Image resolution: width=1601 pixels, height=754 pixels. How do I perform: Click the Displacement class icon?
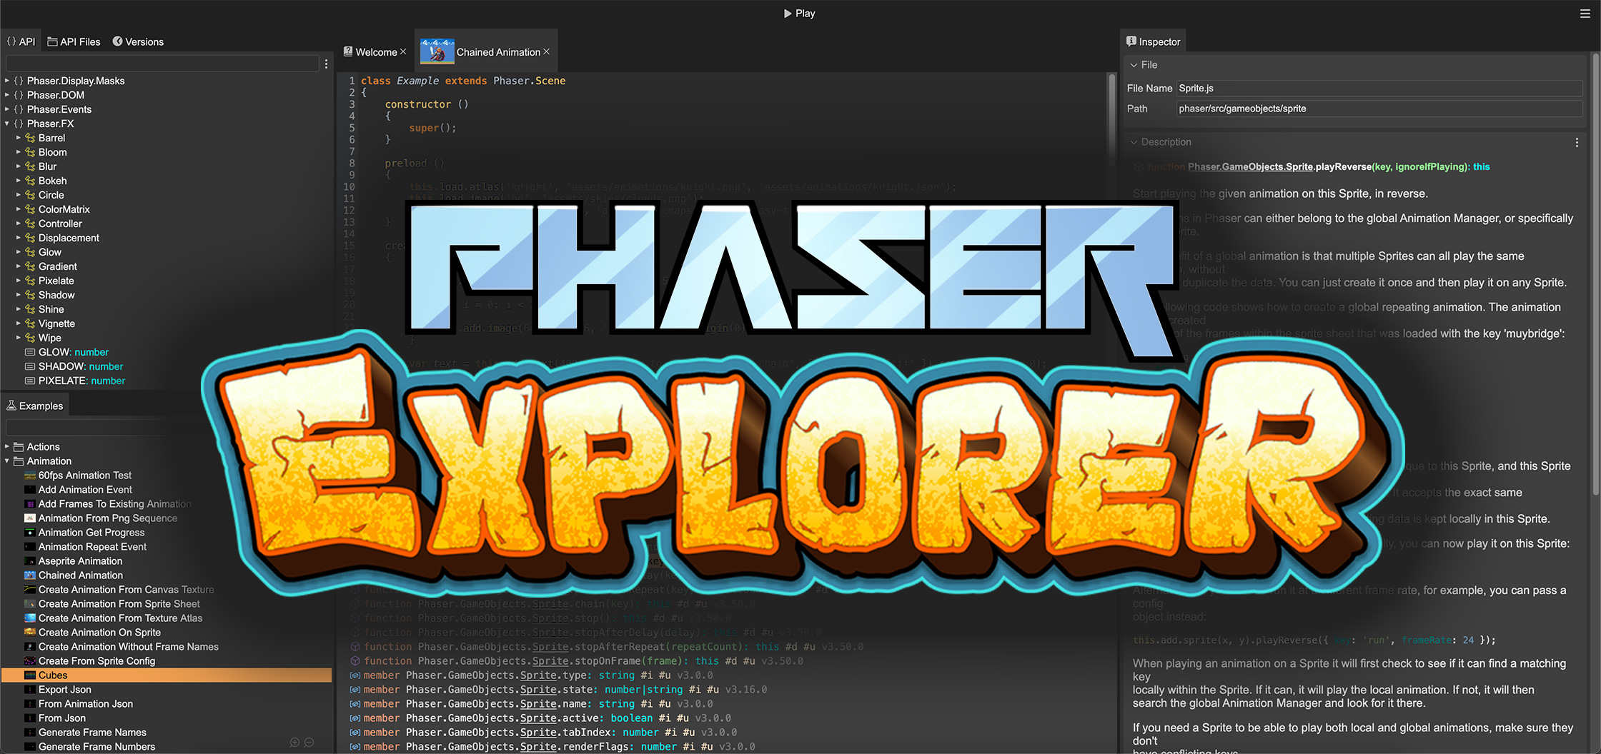coord(30,238)
